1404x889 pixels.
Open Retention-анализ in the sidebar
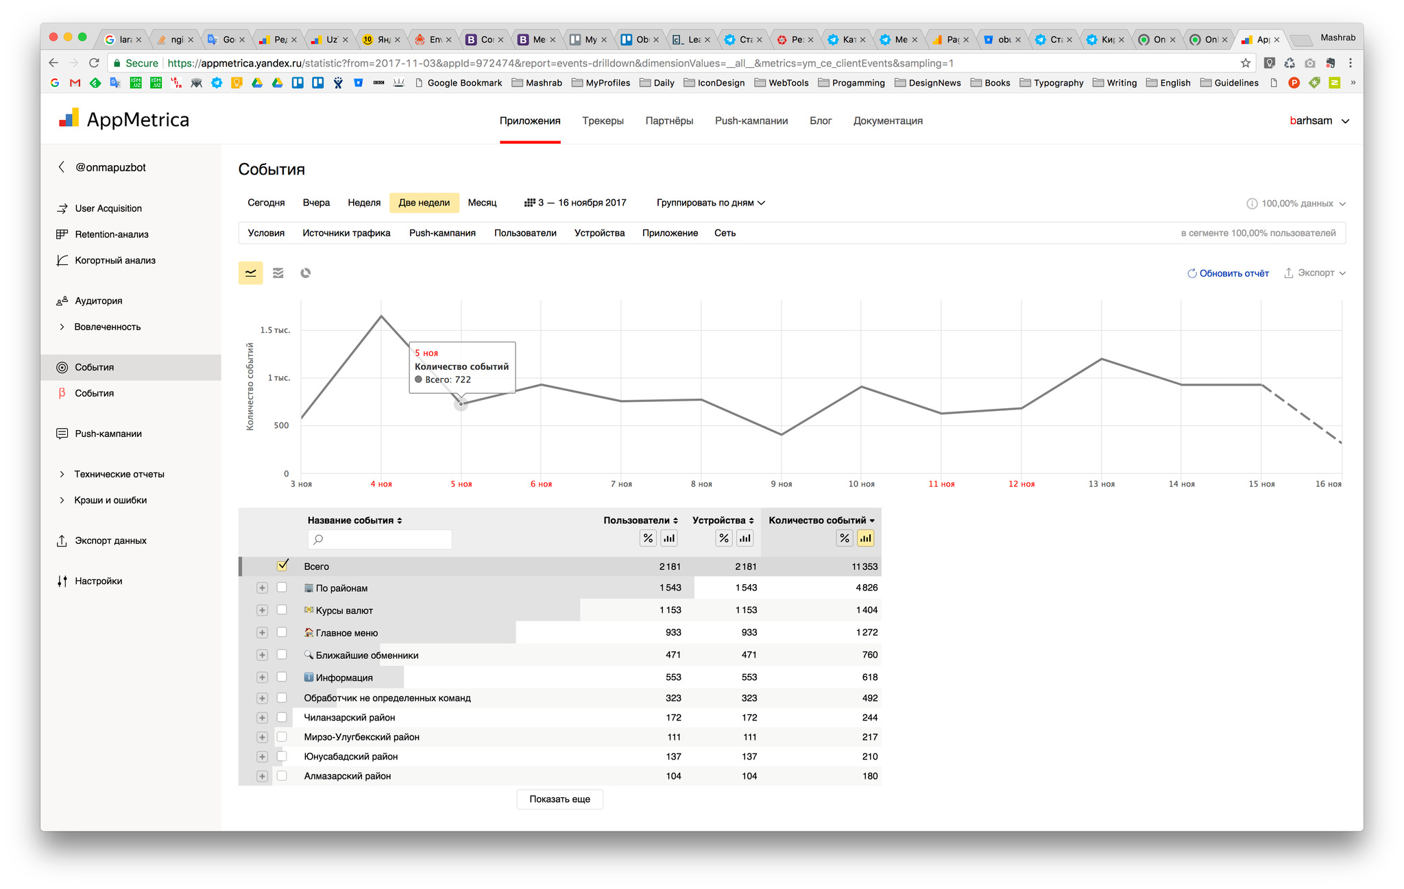[x=111, y=234]
